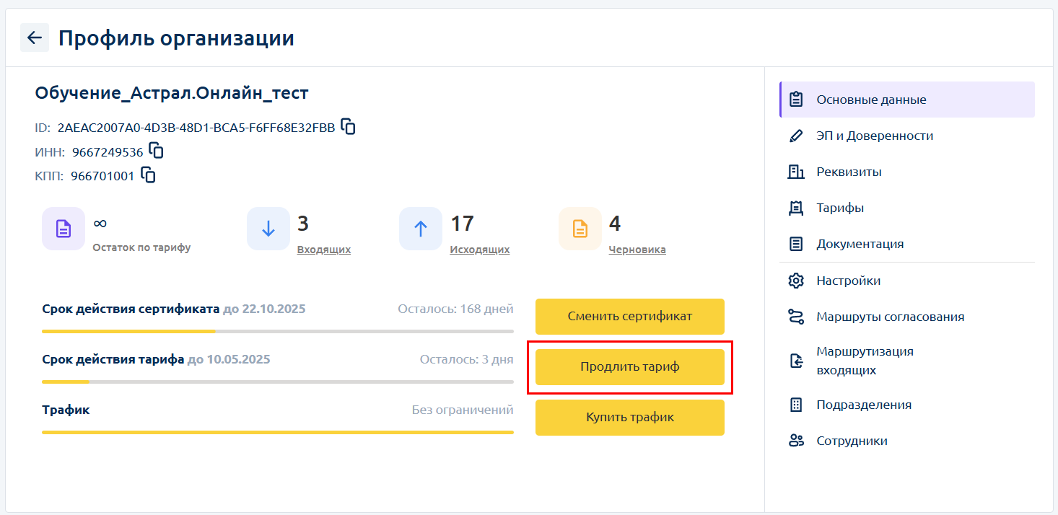Open the Документация section
This screenshot has width=1058, height=515.
point(907,244)
